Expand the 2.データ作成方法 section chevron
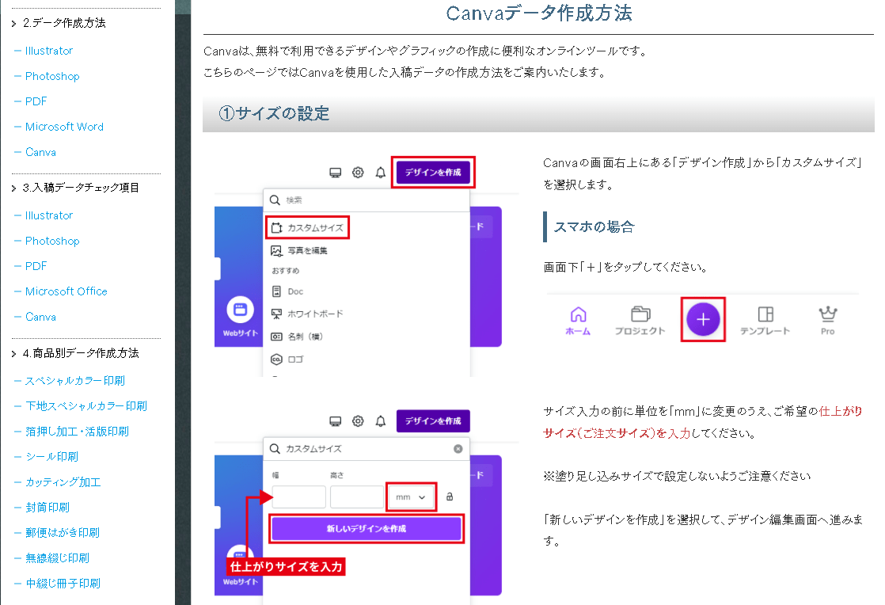This screenshot has width=885, height=605. 13,24
